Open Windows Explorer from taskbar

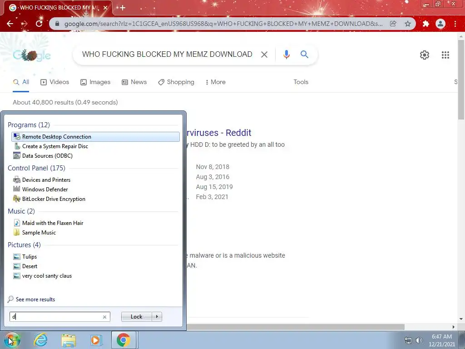pos(68,340)
